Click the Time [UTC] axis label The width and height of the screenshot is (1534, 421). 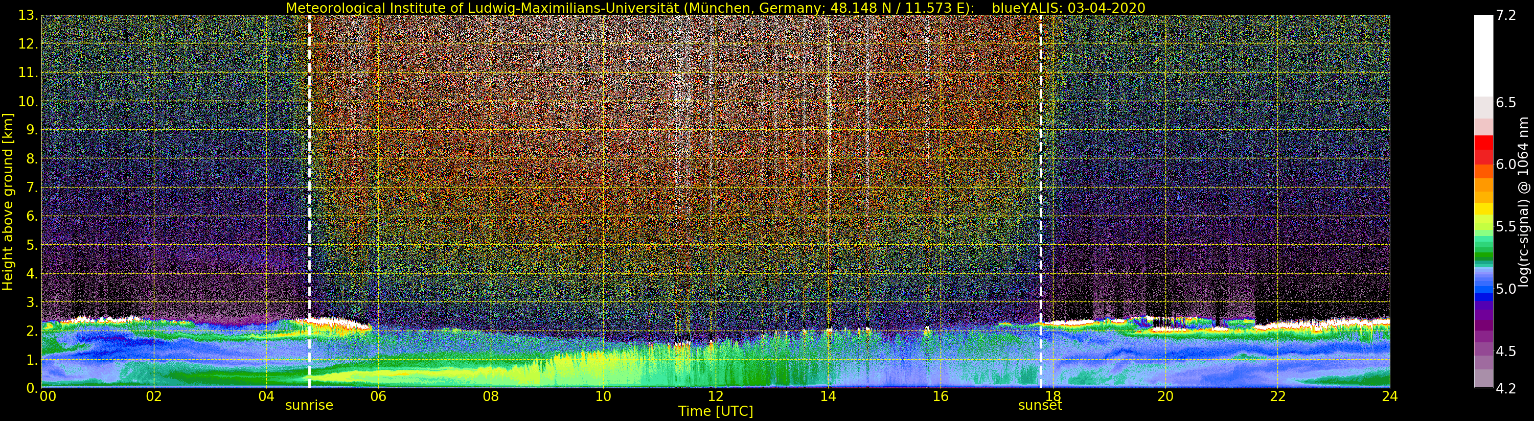point(715,411)
